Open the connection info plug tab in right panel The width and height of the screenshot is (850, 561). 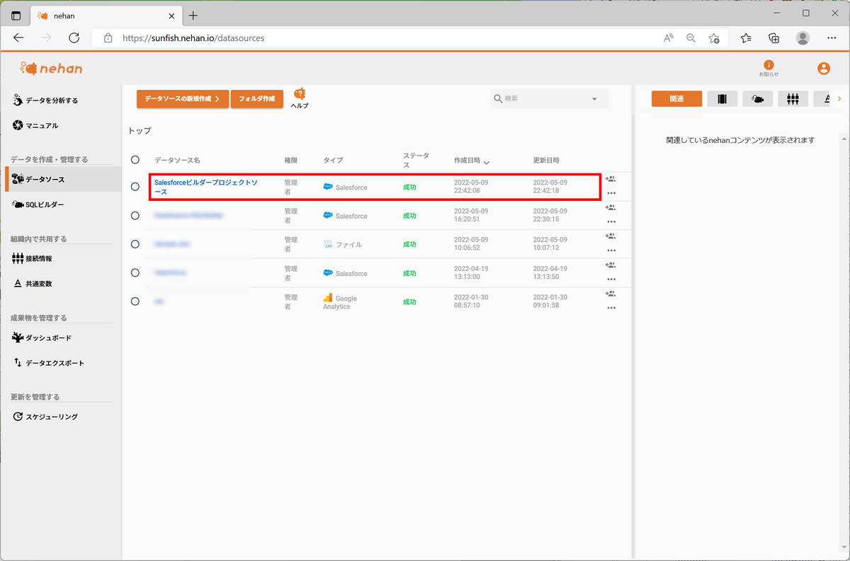tap(793, 99)
